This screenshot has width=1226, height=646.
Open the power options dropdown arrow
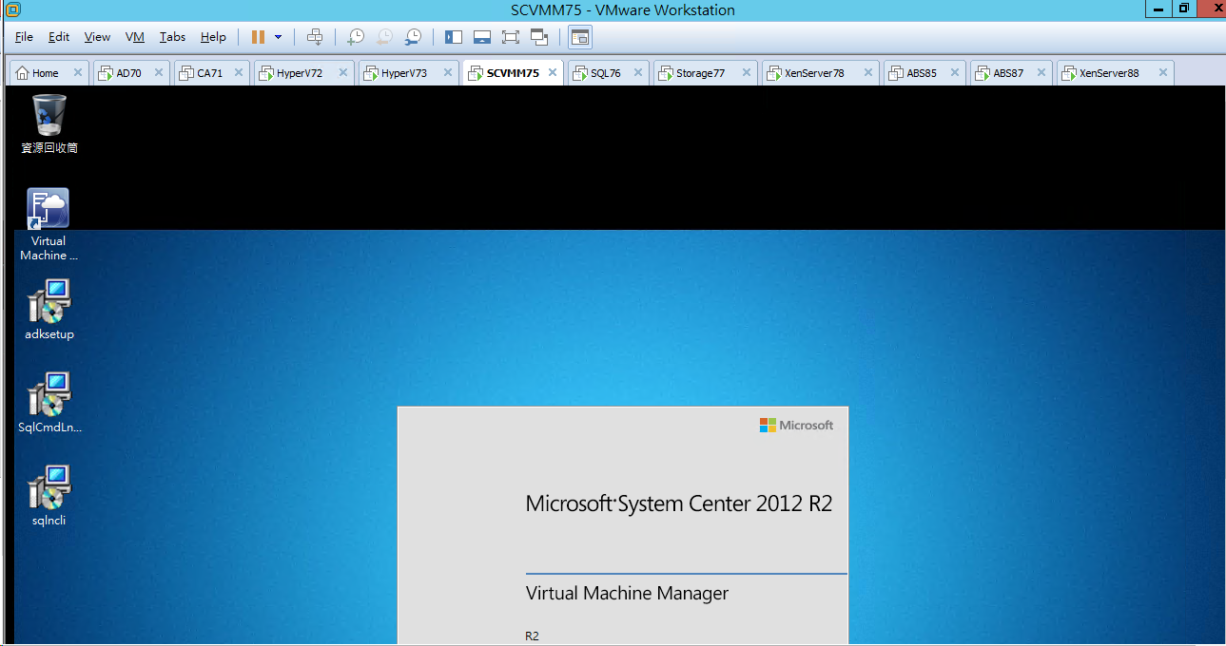(279, 37)
